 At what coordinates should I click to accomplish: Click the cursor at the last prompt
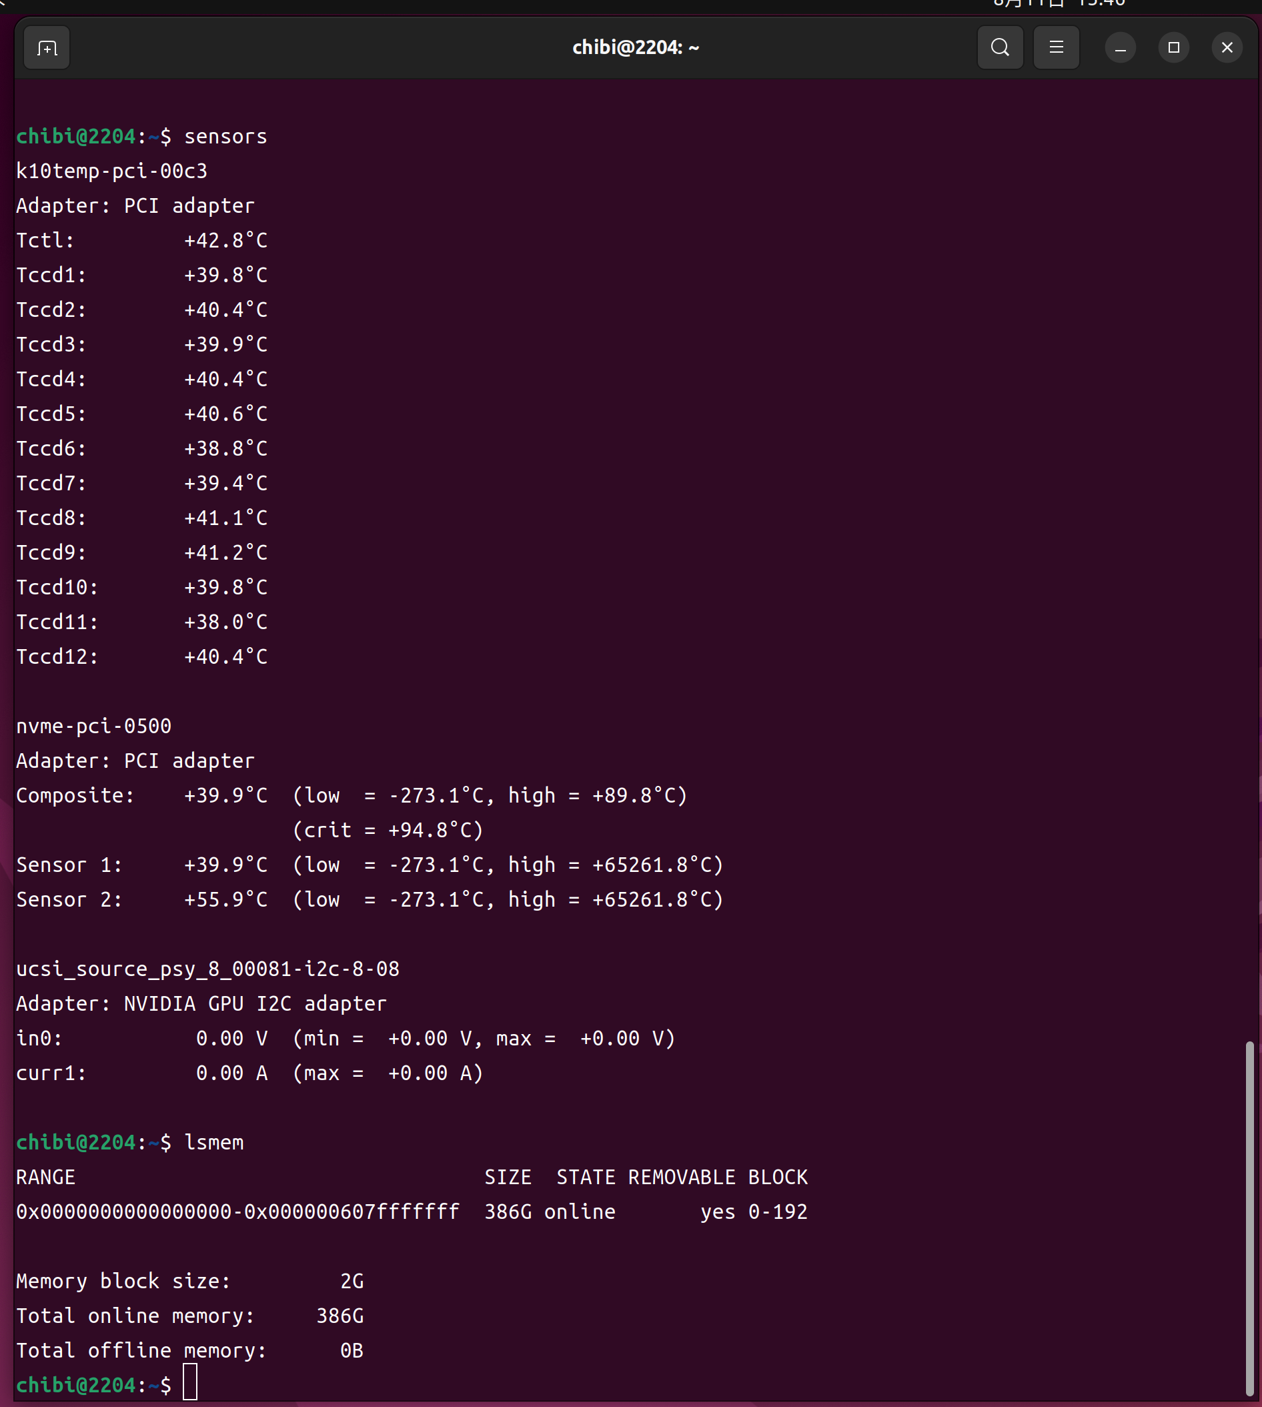[x=190, y=1384]
